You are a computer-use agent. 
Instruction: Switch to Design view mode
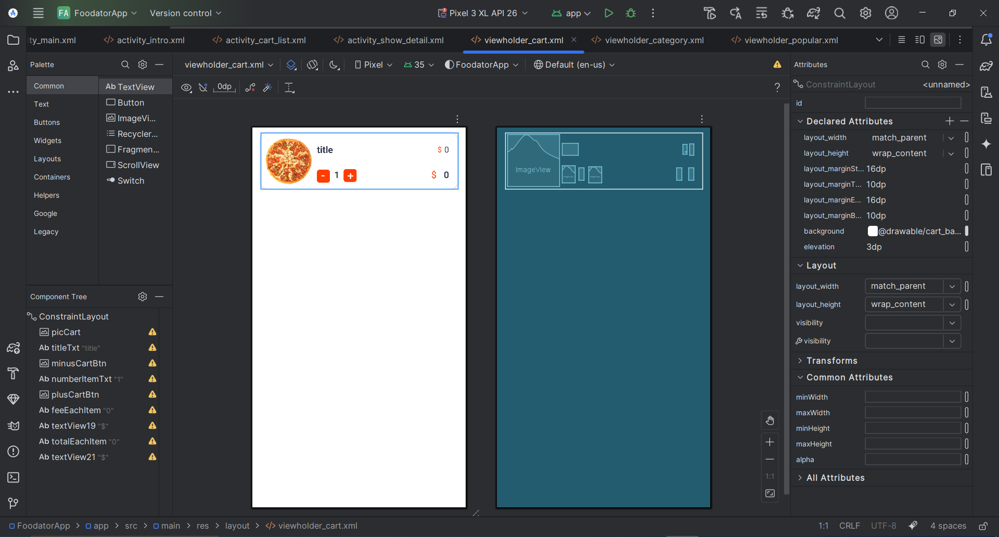(x=938, y=40)
